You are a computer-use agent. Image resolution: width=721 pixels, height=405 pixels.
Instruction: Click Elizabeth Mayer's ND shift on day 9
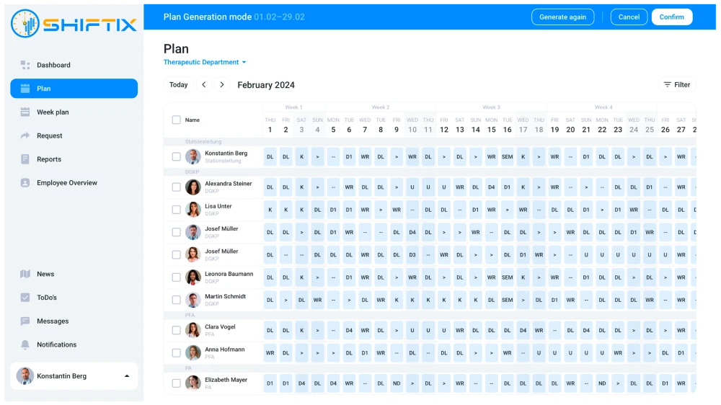click(x=397, y=383)
